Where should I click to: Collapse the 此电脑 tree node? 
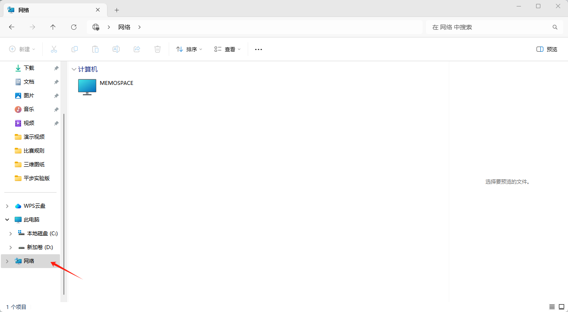(7, 220)
